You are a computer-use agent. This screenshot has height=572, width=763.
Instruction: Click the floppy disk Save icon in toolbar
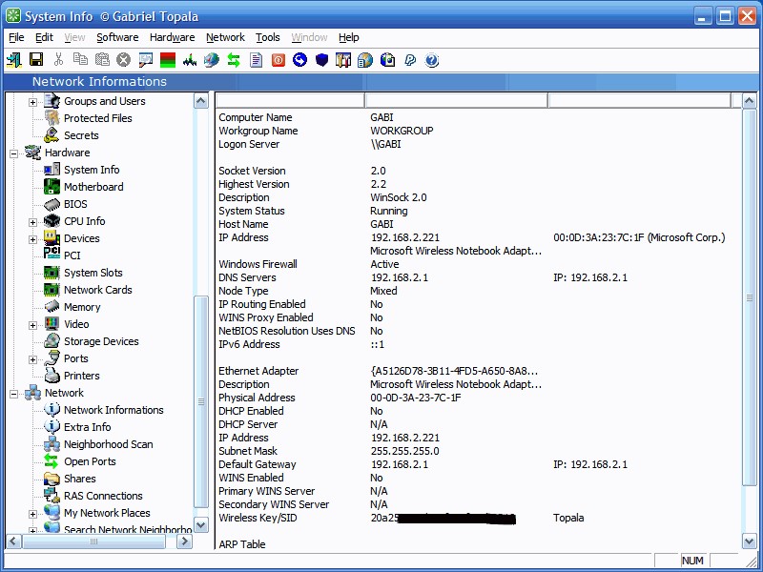[x=36, y=60]
